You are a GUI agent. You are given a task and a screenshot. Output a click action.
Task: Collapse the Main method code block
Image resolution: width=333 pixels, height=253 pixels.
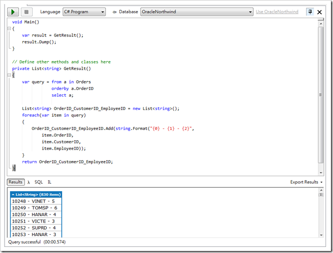9,28
